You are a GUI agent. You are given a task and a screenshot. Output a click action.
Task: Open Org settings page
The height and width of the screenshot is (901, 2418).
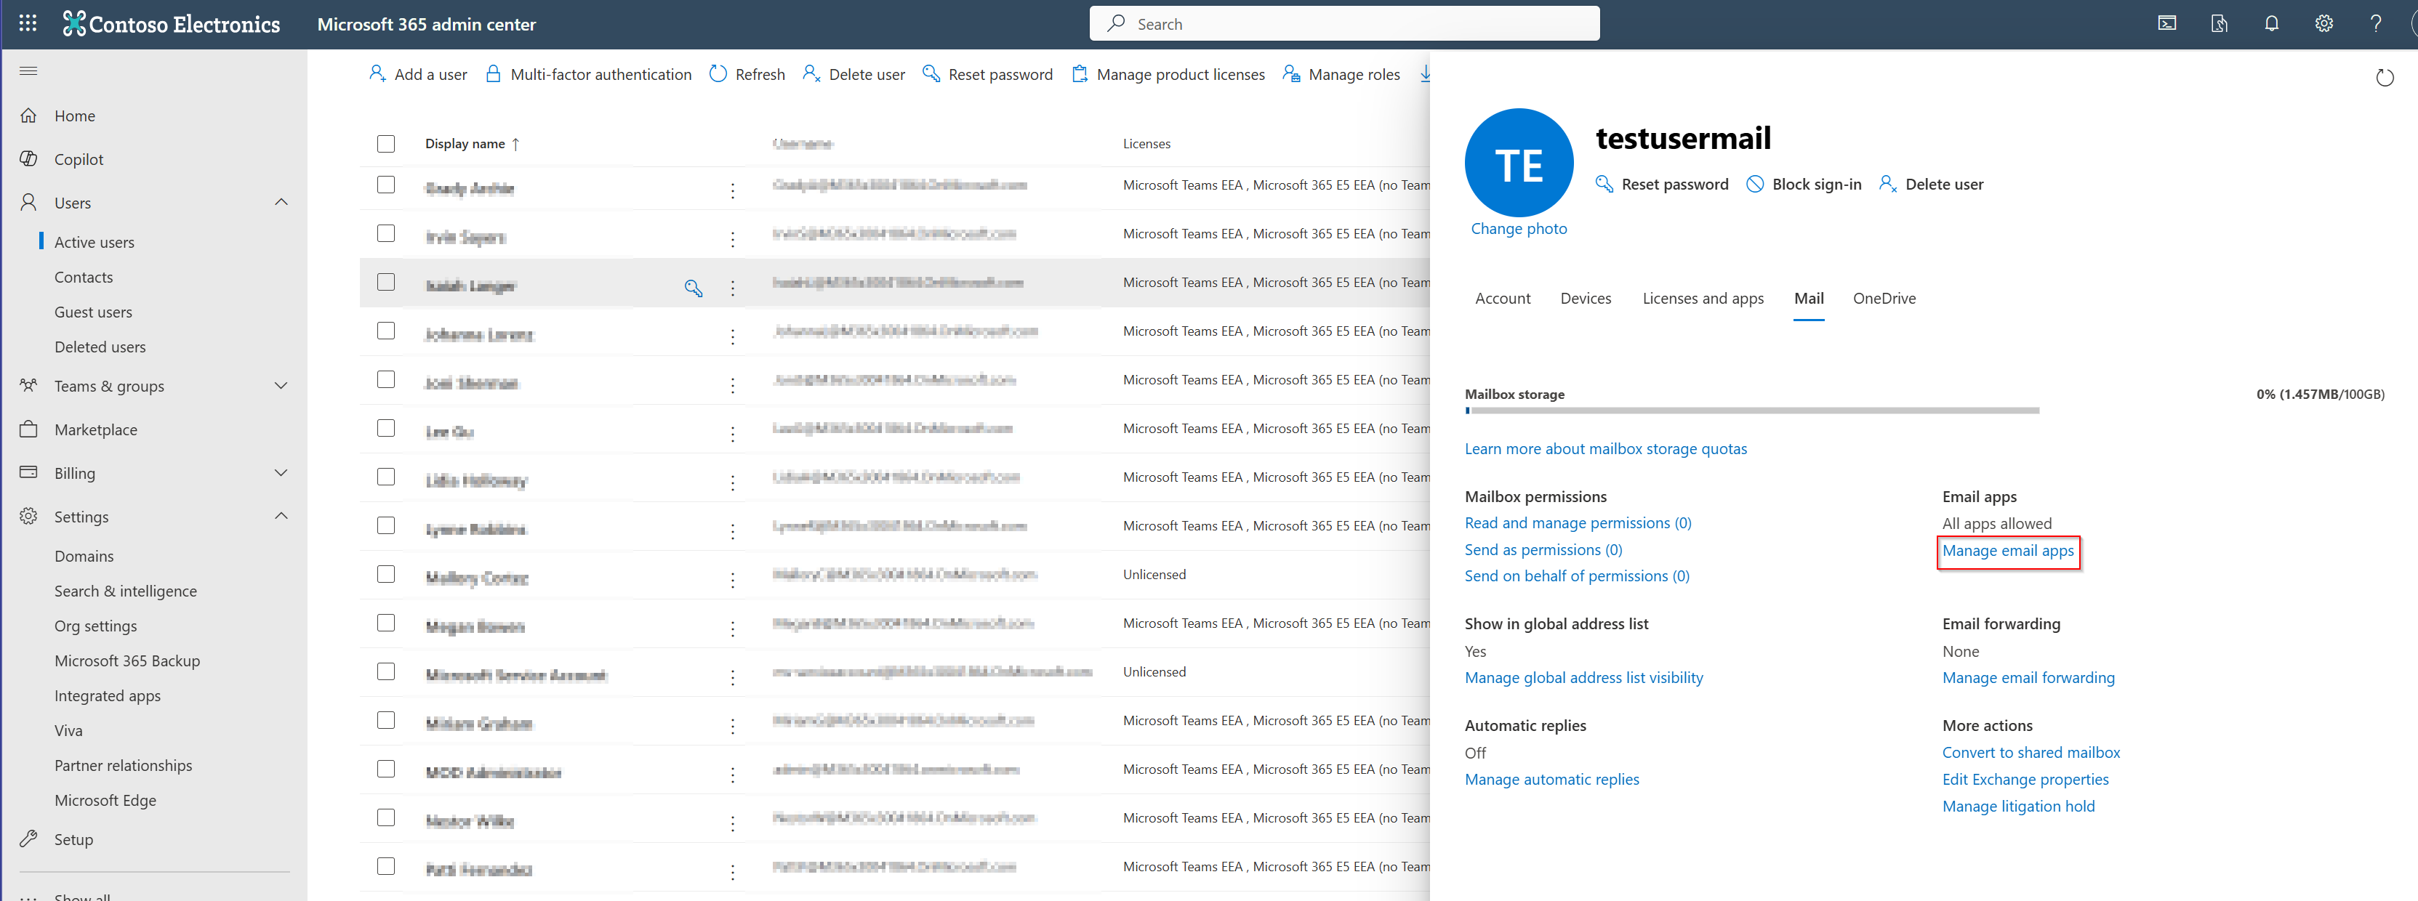[95, 625]
